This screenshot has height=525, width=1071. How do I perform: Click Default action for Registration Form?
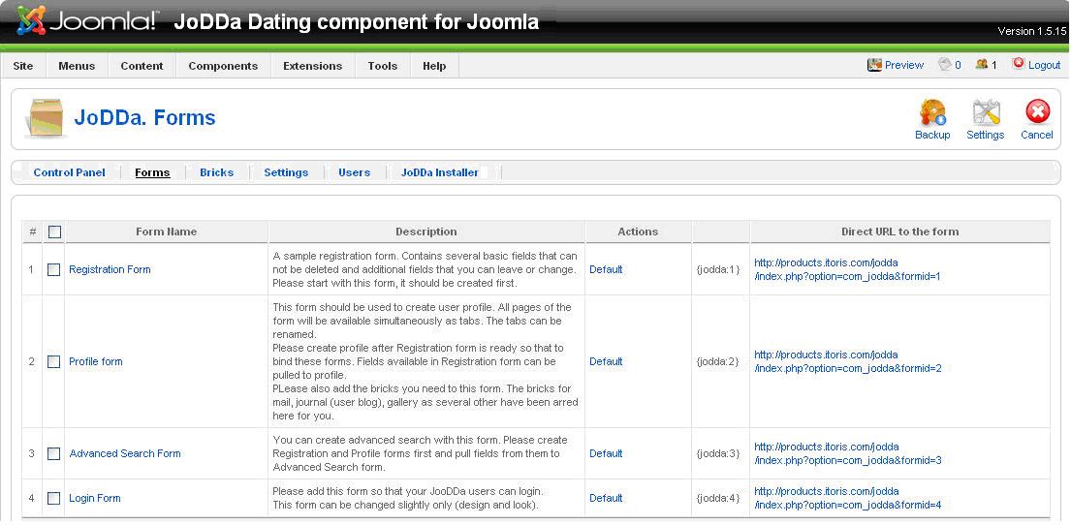[x=606, y=269]
